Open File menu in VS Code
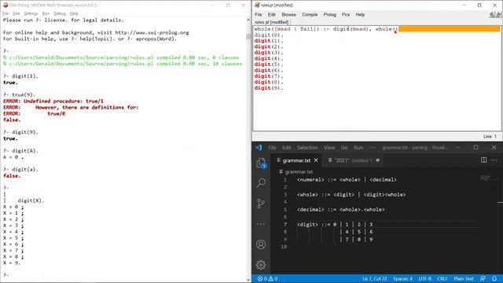This screenshot has height=283, width=503. [x=272, y=148]
